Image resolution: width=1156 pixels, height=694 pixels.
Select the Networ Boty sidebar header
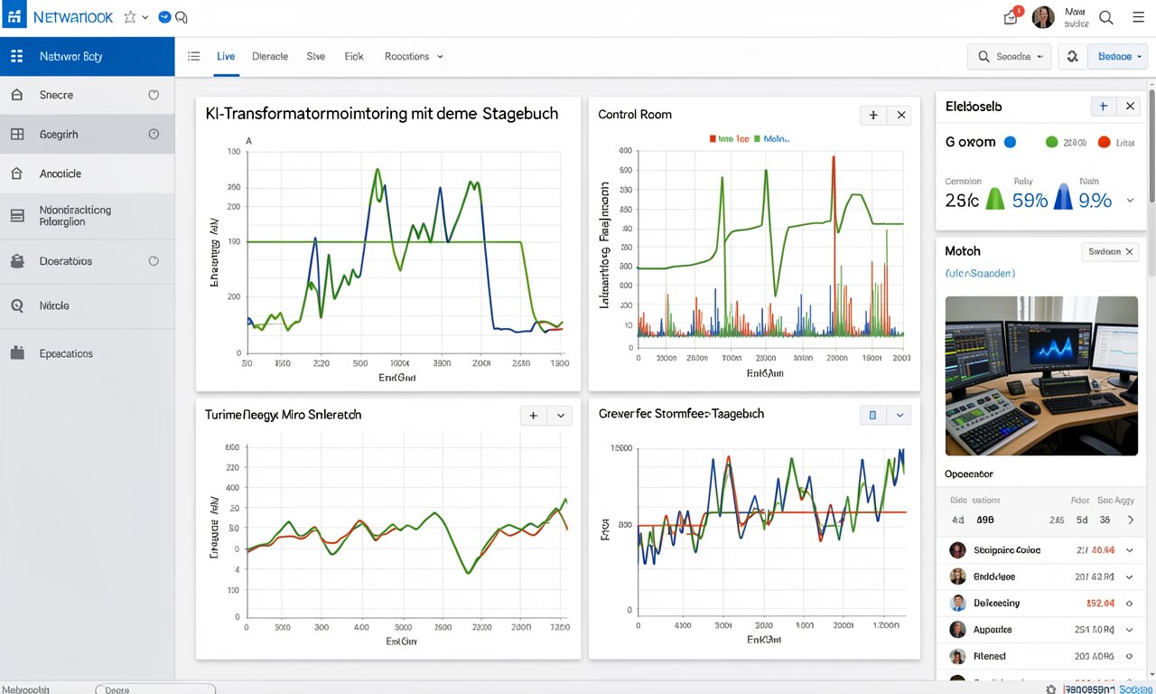(88, 56)
